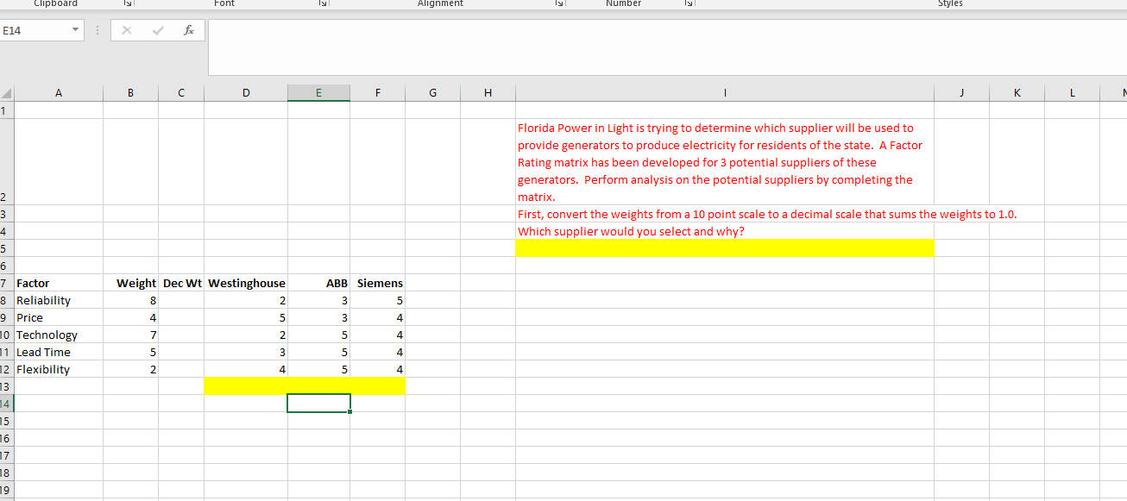Open the Font settings dialog launcher
Image resolution: width=1127 pixels, height=501 pixels.
pos(323,3)
